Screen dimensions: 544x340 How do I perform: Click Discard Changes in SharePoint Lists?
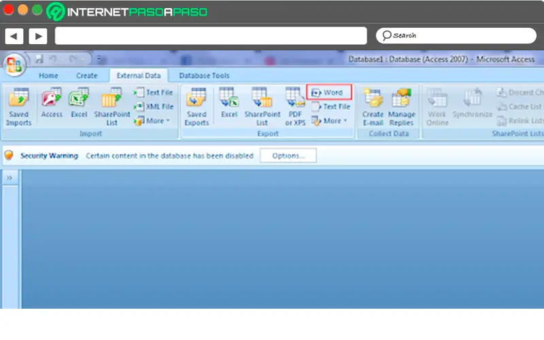pos(520,92)
